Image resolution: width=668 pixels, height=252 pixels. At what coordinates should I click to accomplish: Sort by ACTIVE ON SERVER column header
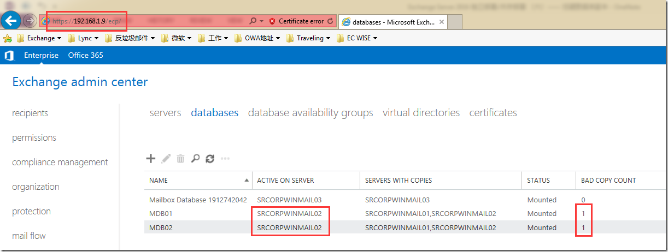(306, 180)
